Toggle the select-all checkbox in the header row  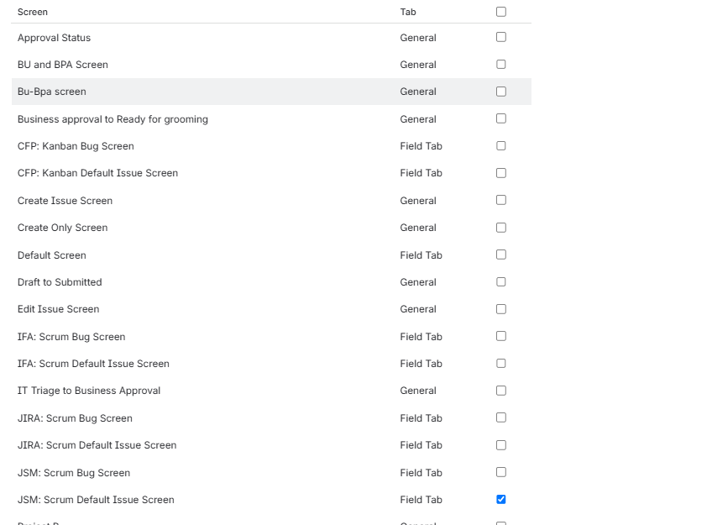(x=501, y=12)
